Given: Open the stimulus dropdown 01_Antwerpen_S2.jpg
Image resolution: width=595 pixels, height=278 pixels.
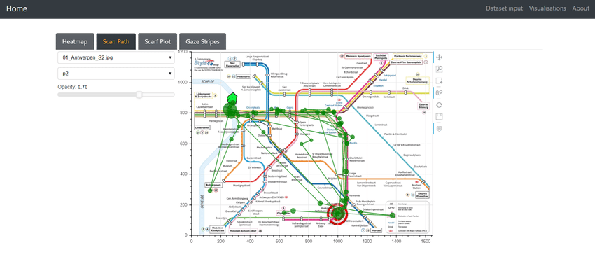Looking at the screenshot, I should pyautogui.click(x=116, y=57).
